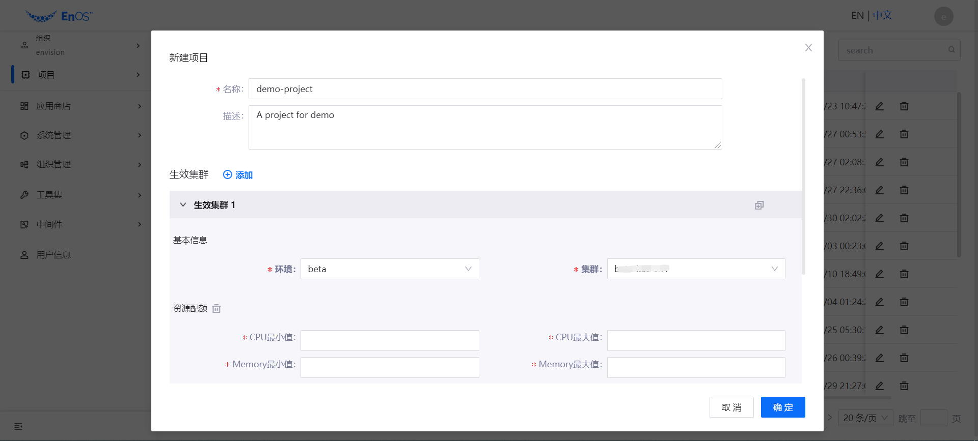Click the dialog's vertical scrollbar

tap(804, 177)
